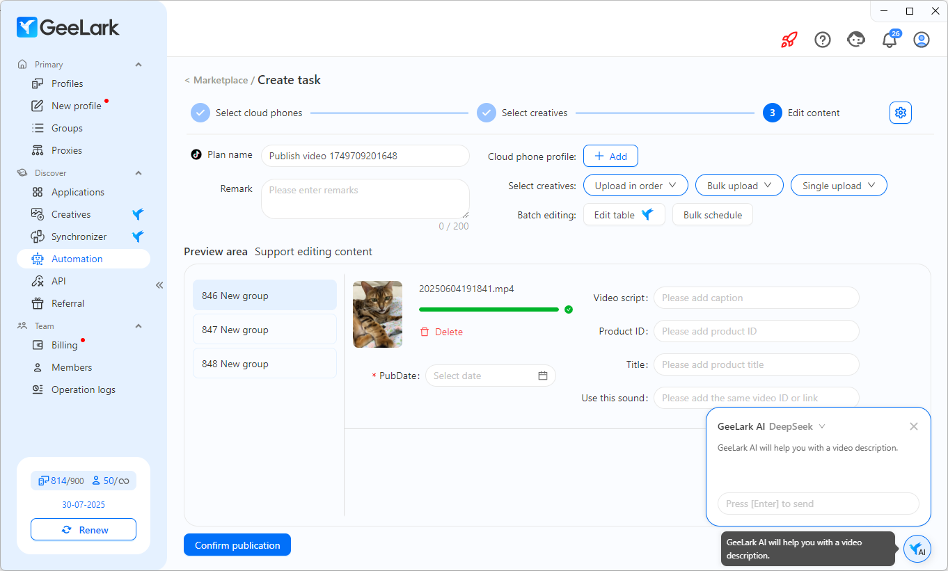Focus the Video script caption field
The height and width of the screenshot is (571, 948).
click(757, 298)
